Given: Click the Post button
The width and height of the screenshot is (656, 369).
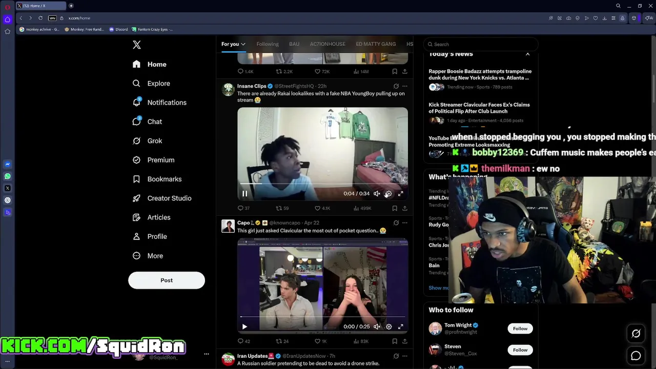Looking at the screenshot, I should click(167, 280).
